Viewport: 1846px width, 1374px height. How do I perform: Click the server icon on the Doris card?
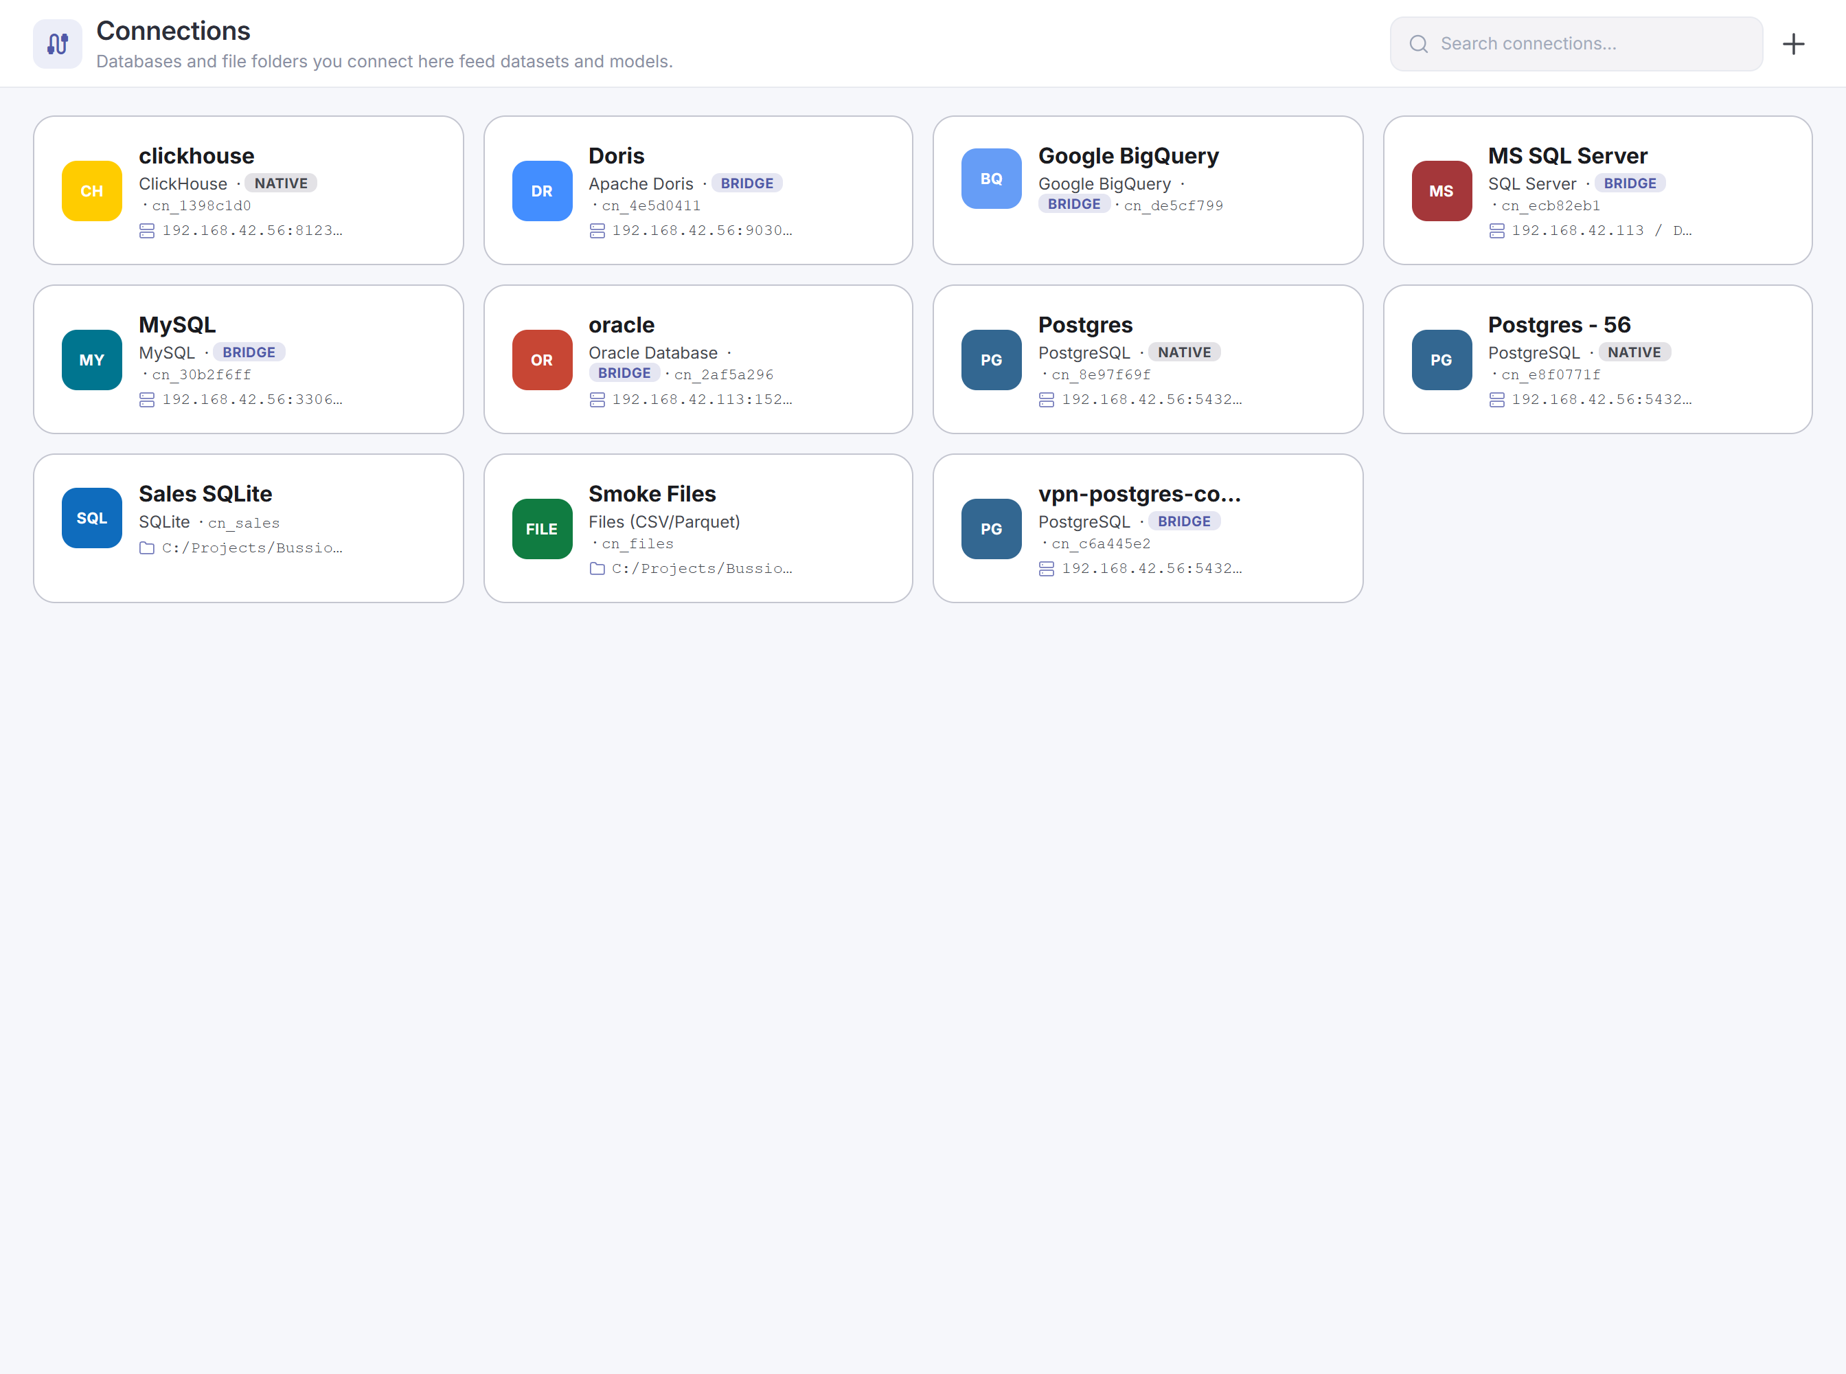pos(597,232)
